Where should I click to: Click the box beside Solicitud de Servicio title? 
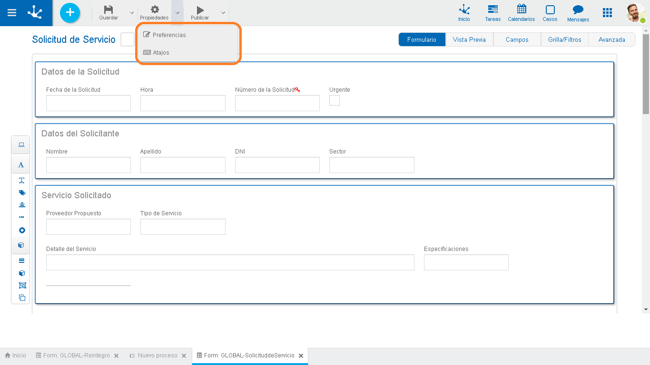click(128, 39)
